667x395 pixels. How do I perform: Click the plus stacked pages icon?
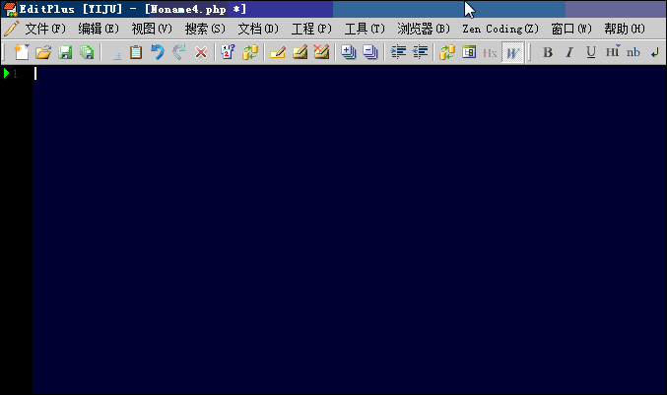[x=349, y=52]
